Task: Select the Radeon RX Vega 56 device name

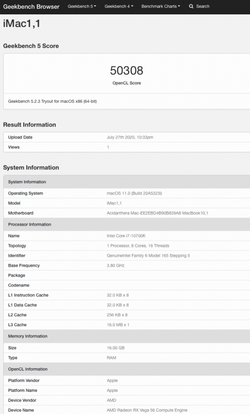Action: click(x=147, y=410)
